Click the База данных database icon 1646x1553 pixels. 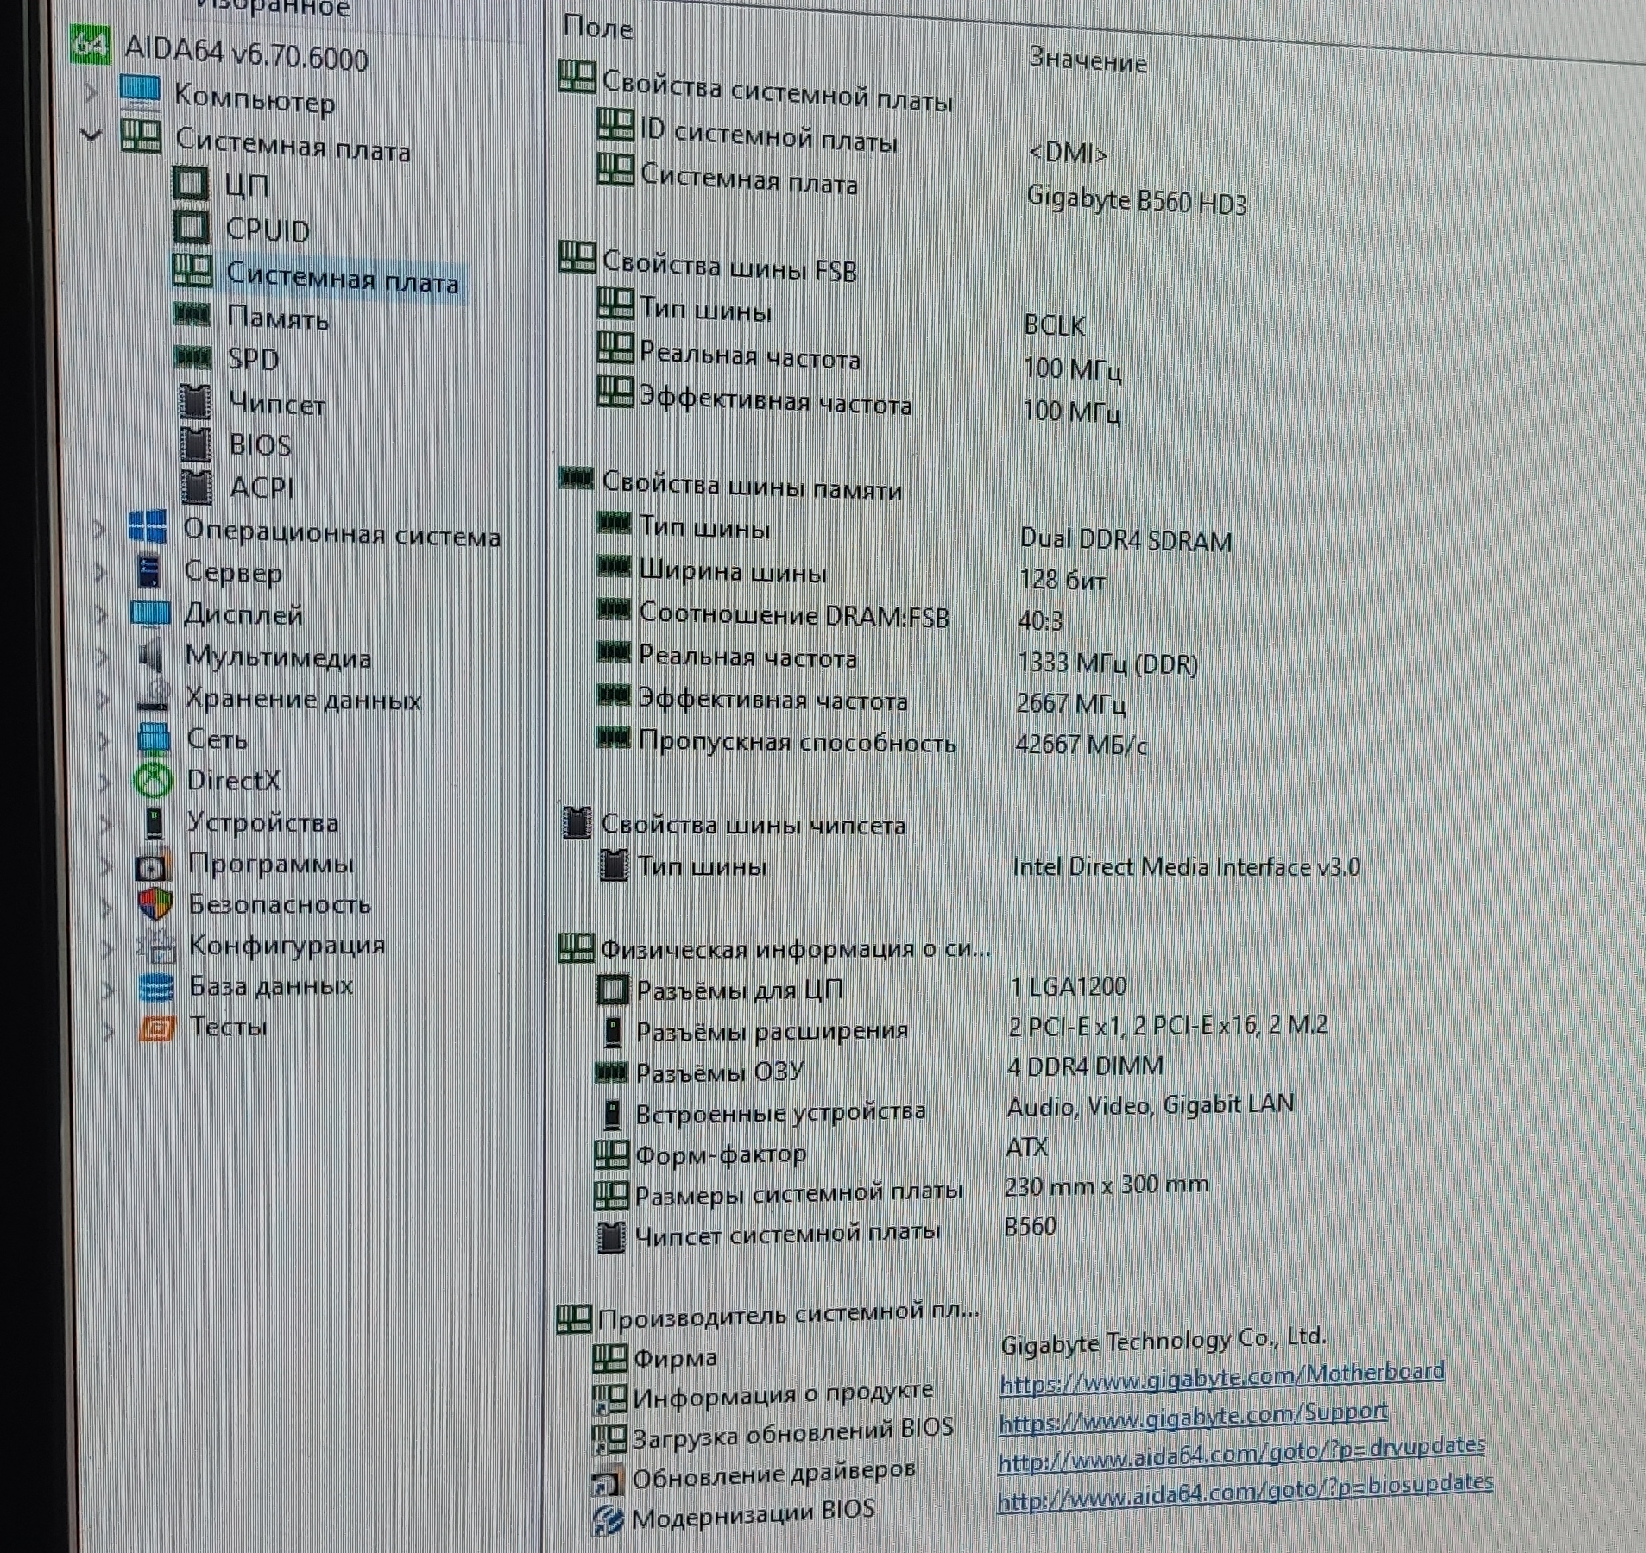coord(157,987)
